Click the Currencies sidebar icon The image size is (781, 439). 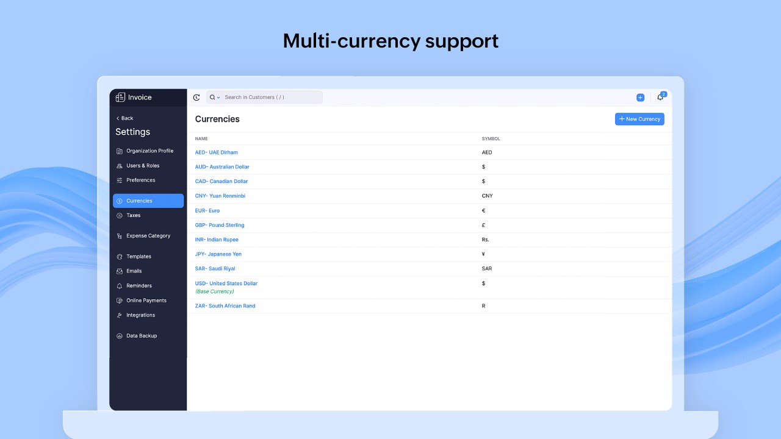[x=120, y=201]
